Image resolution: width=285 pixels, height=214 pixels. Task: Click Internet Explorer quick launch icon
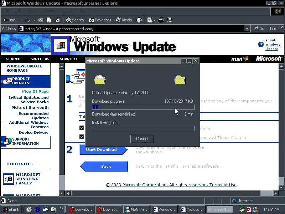point(37,209)
